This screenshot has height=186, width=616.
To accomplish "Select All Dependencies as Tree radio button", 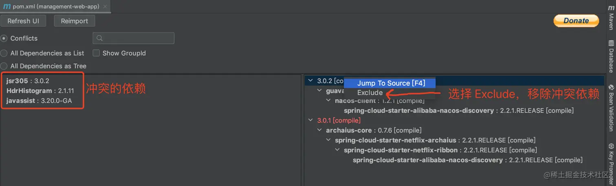I will (4, 66).
